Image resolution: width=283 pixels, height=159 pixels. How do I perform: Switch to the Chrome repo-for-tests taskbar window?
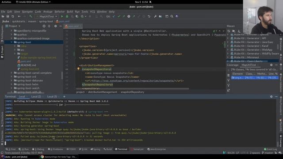point(59,157)
